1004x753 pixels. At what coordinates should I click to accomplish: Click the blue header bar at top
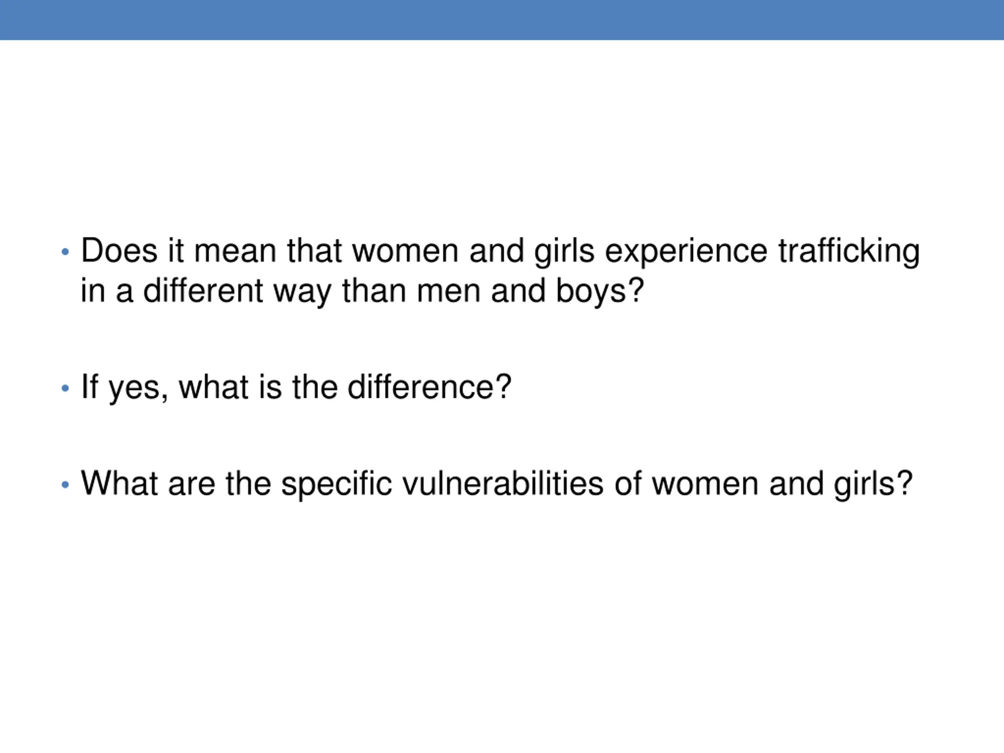pos(502,20)
